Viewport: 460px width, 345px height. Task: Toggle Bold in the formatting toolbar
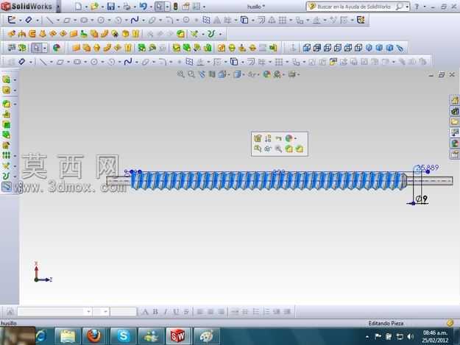[155, 312]
